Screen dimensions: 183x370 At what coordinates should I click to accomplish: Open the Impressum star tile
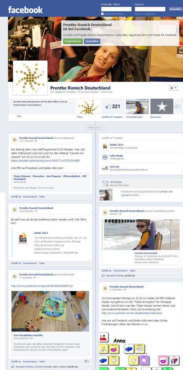coord(162,107)
